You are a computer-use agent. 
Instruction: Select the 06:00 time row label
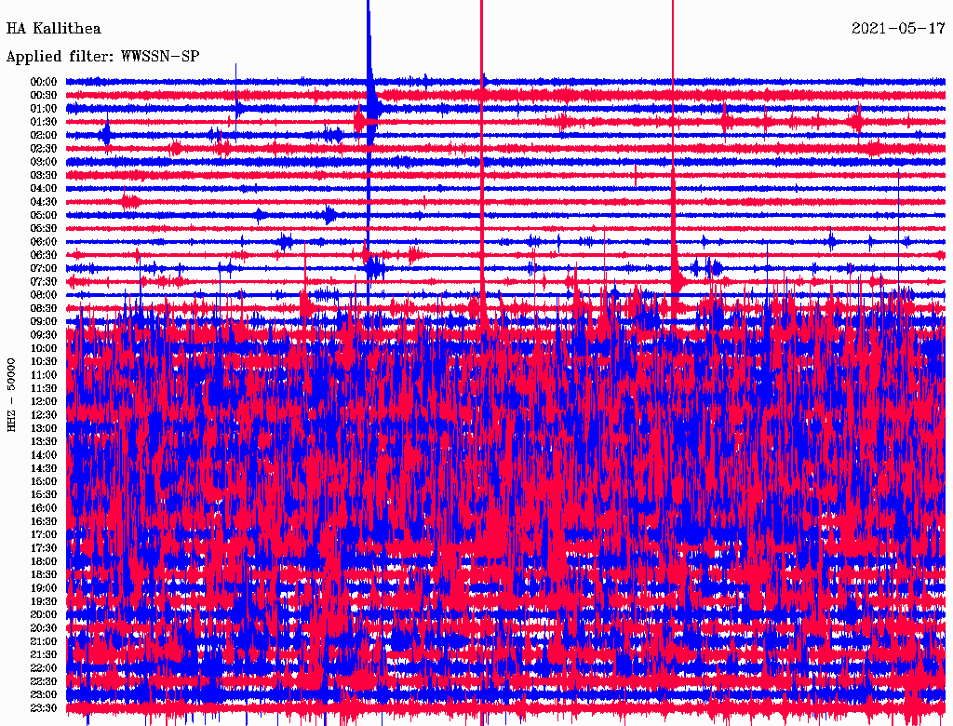click(44, 241)
